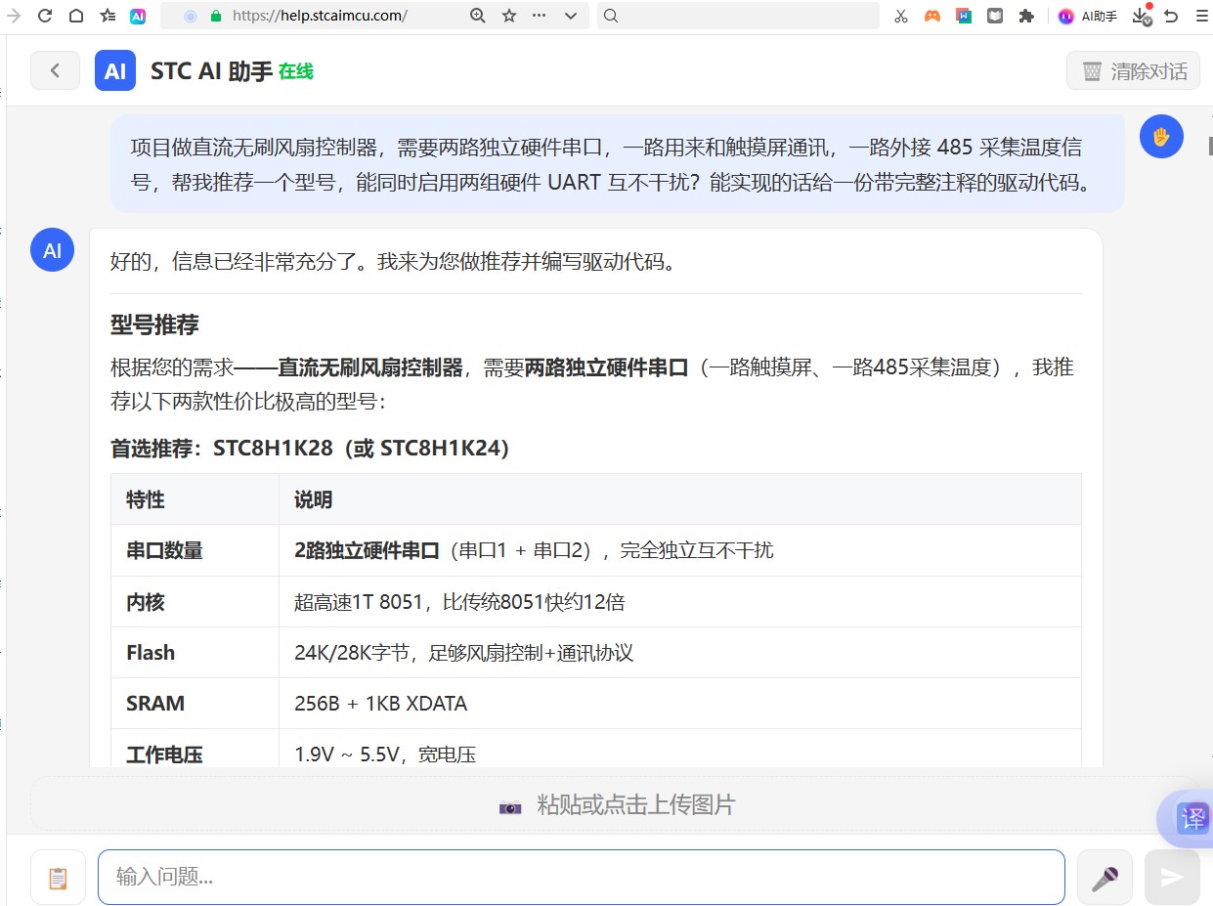Image resolution: width=1213 pixels, height=906 pixels.
Task: Click the 在线 online status label
Action: pyautogui.click(x=296, y=71)
